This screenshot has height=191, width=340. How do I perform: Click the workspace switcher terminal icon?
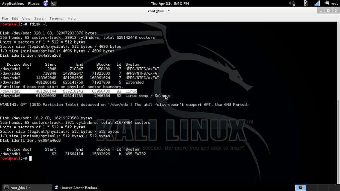coord(300,188)
